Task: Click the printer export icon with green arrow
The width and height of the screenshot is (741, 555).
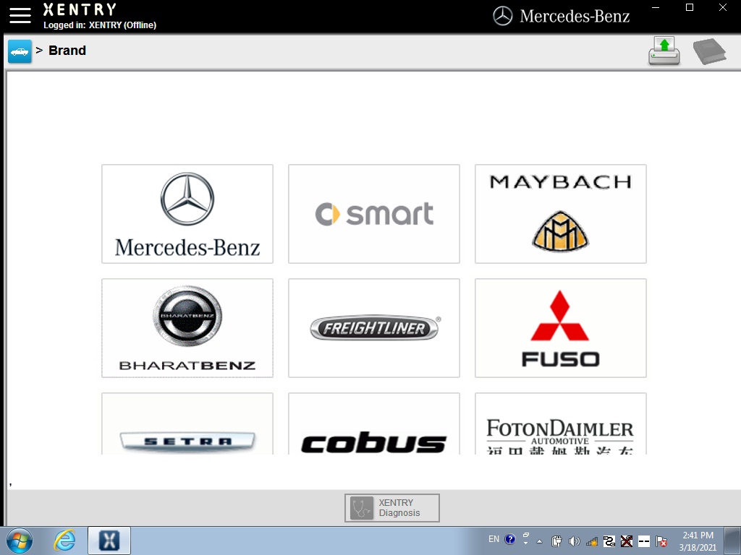Action: (664, 51)
